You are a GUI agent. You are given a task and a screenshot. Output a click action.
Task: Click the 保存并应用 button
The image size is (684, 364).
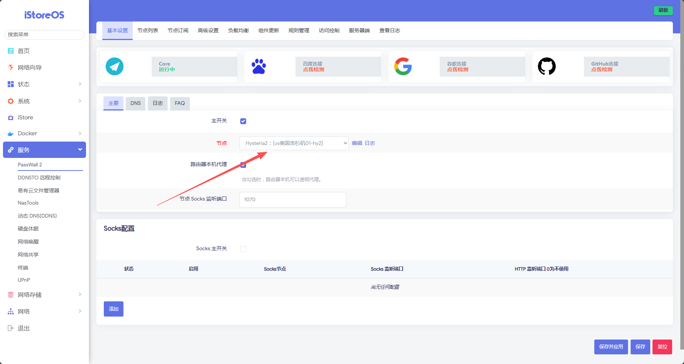pyautogui.click(x=611, y=347)
